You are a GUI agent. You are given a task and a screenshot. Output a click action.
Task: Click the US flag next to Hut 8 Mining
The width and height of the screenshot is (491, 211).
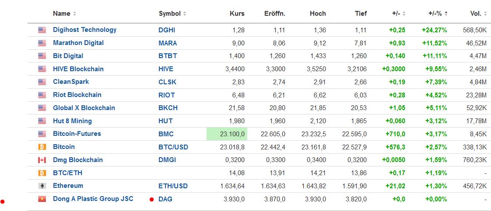pyautogui.click(x=42, y=121)
